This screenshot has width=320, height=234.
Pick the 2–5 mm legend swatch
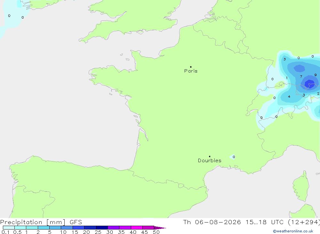pyautogui.click(x=44, y=228)
